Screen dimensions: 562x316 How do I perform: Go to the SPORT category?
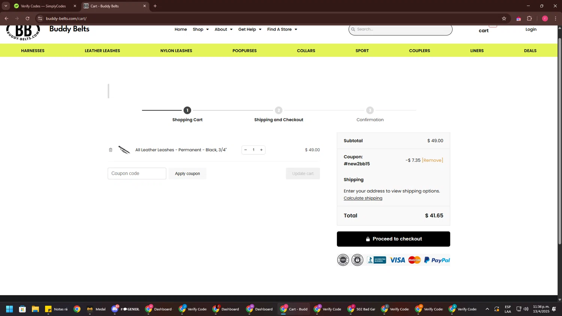click(x=362, y=51)
